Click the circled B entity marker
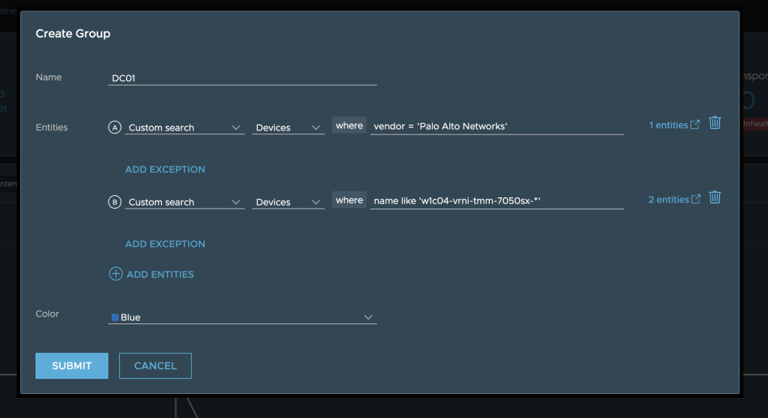 (x=115, y=202)
